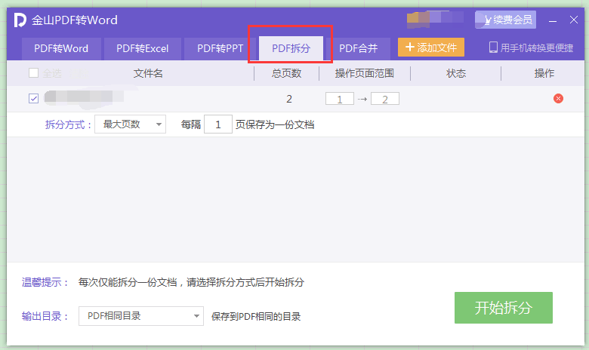589x350 pixels.
Task: Open the 输出目录 PDF相同目录 dropdown
Action: click(x=141, y=316)
